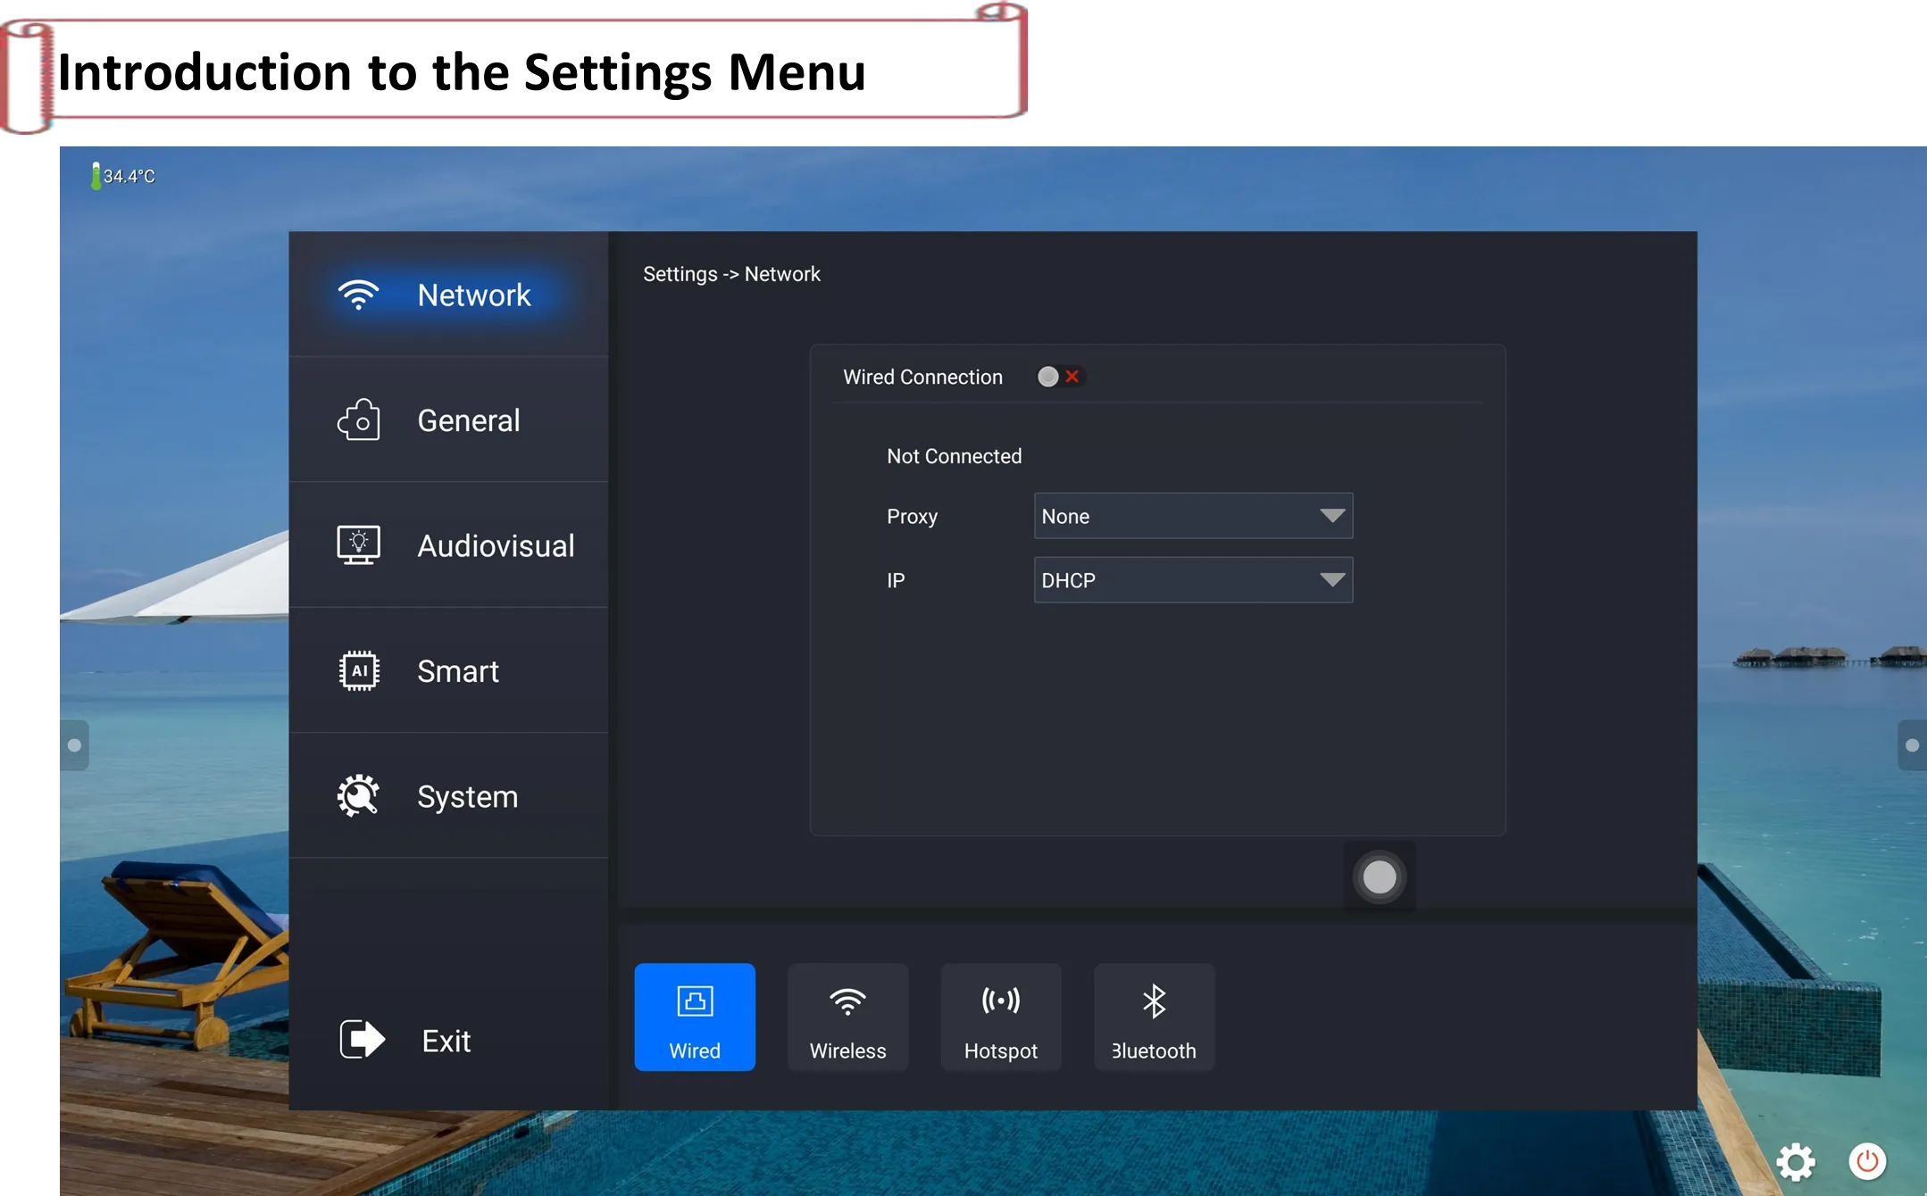Viewport: 1927px width, 1196px height.
Task: Select the Wired tab
Action: click(695, 1017)
